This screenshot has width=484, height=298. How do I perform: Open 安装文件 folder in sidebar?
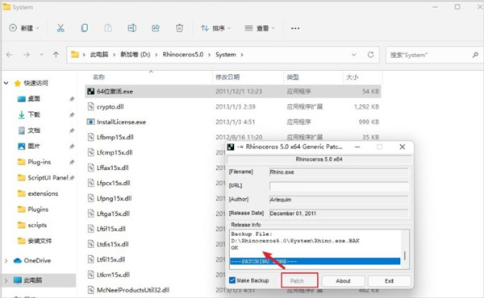tap(40, 241)
